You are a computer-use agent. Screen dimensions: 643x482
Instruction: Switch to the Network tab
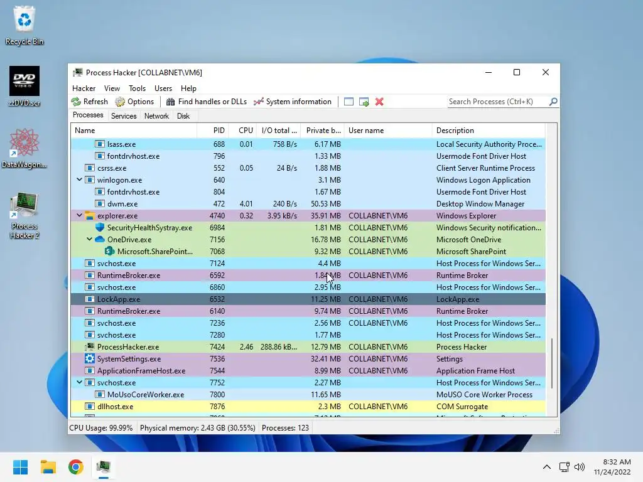point(156,116)
